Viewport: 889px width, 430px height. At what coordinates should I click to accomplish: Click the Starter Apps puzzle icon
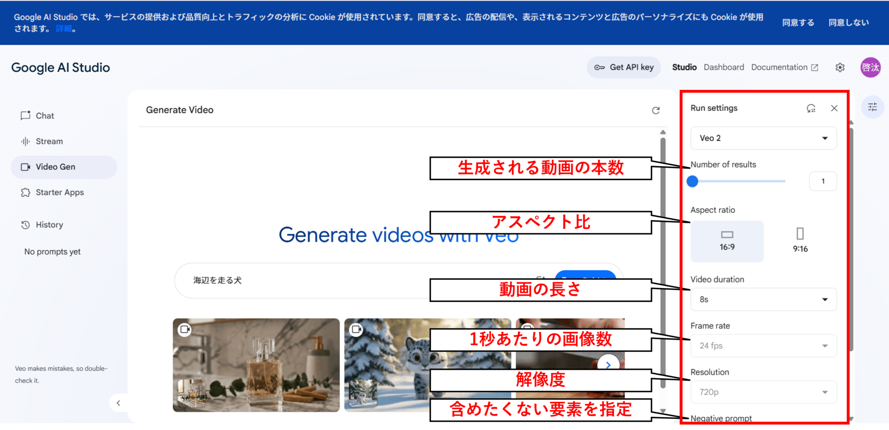(25, 193)
